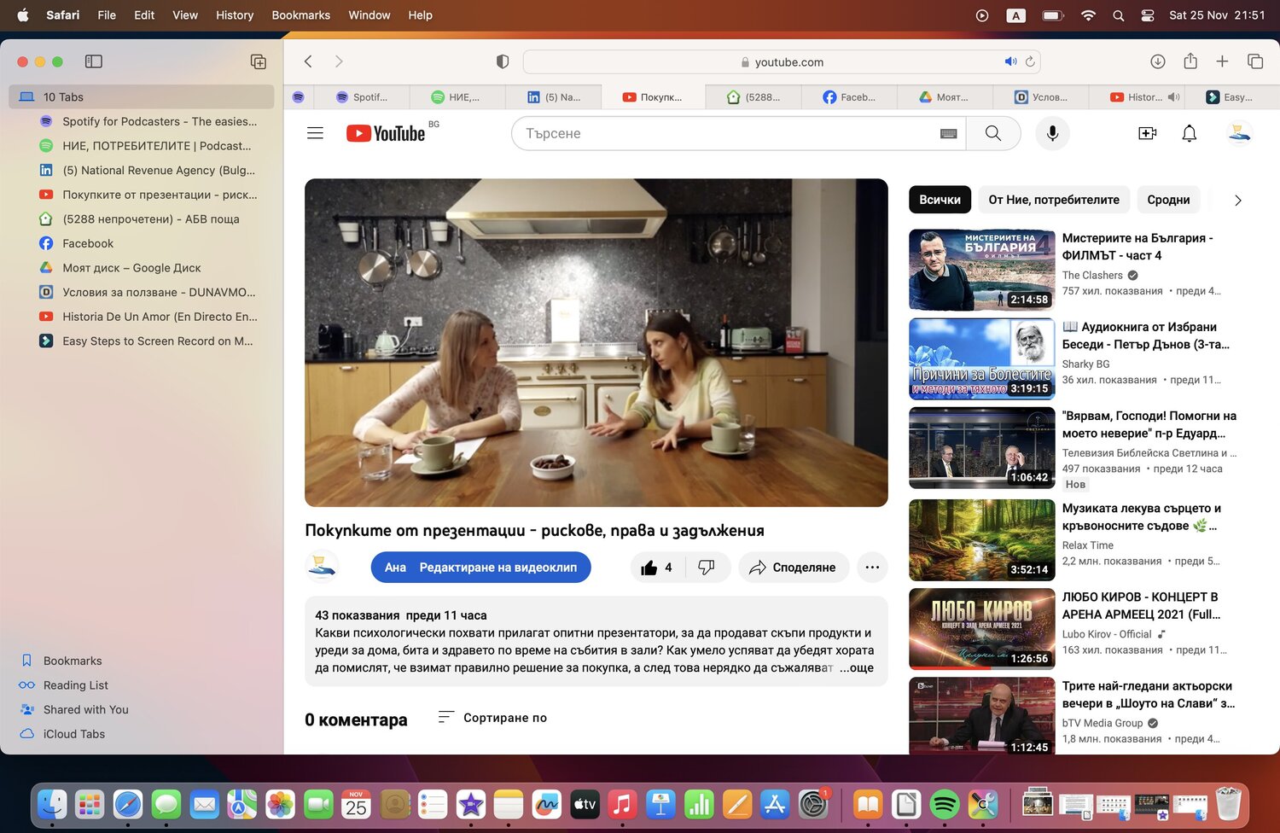Show tab overview
The image size is (1280, 833).
point(1255,61)
